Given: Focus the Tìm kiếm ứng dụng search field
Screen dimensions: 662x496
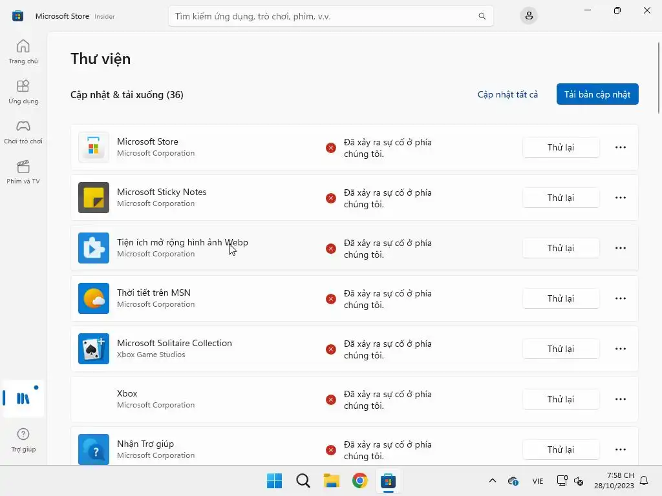Looking at the screenshot, I should pos(330,16).
